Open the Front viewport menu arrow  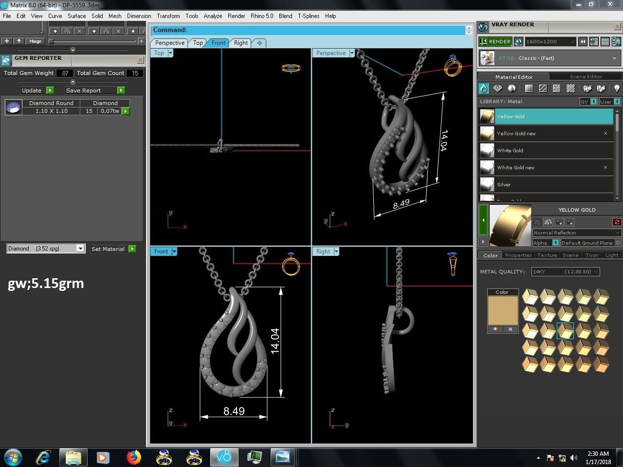pyautogui.click(x=174, y=251)
